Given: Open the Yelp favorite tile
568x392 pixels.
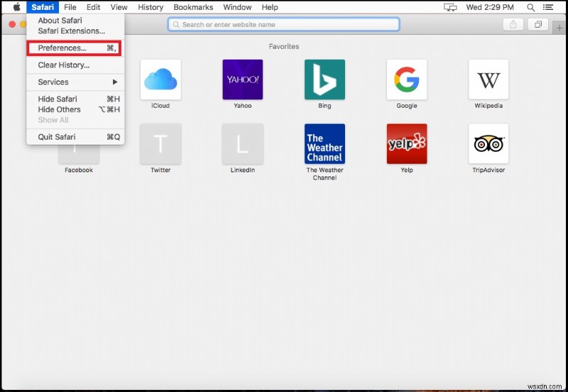Looking at the screenshot, I should tap(407, 144).
